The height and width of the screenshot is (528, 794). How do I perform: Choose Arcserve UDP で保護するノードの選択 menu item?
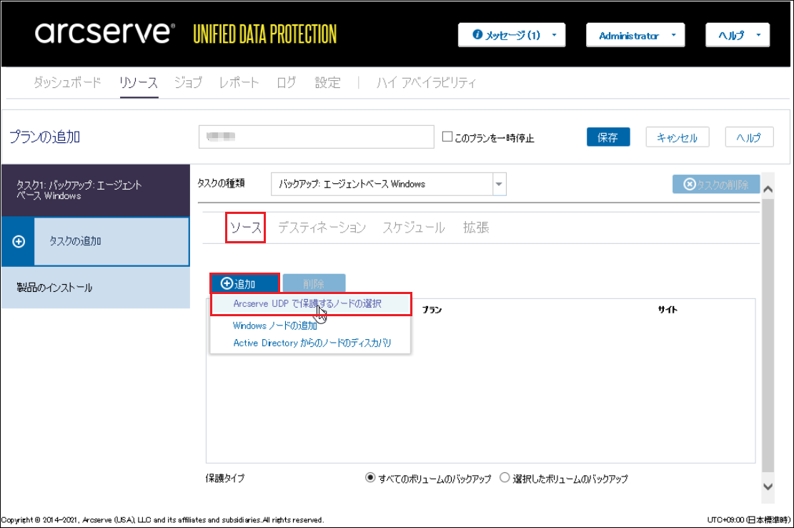(310, 304)
